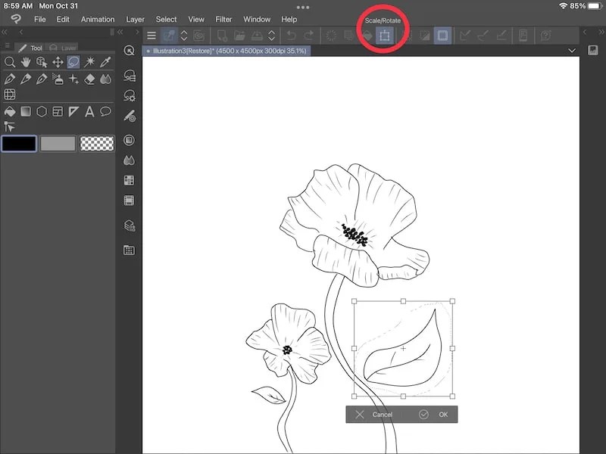
Task: Select the Auto Select magic wand tool
Action: pos(91,62)
